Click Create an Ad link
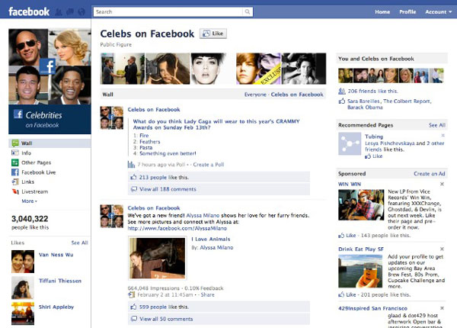This screenshot has width=457, height=328. pos(430,174)
